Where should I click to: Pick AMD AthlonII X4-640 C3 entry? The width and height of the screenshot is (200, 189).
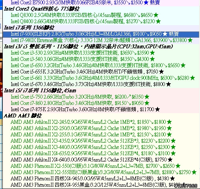pos(101,160)
